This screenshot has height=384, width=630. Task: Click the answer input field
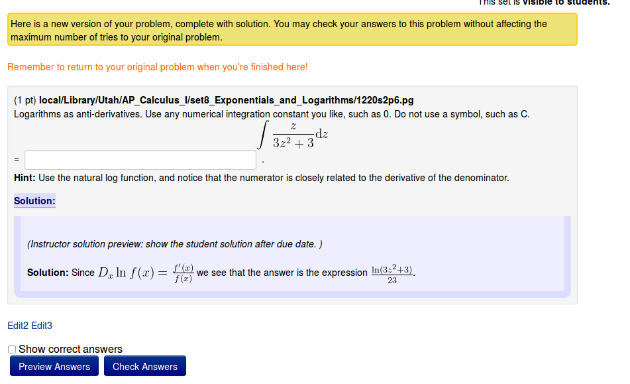tap(140, 160)
